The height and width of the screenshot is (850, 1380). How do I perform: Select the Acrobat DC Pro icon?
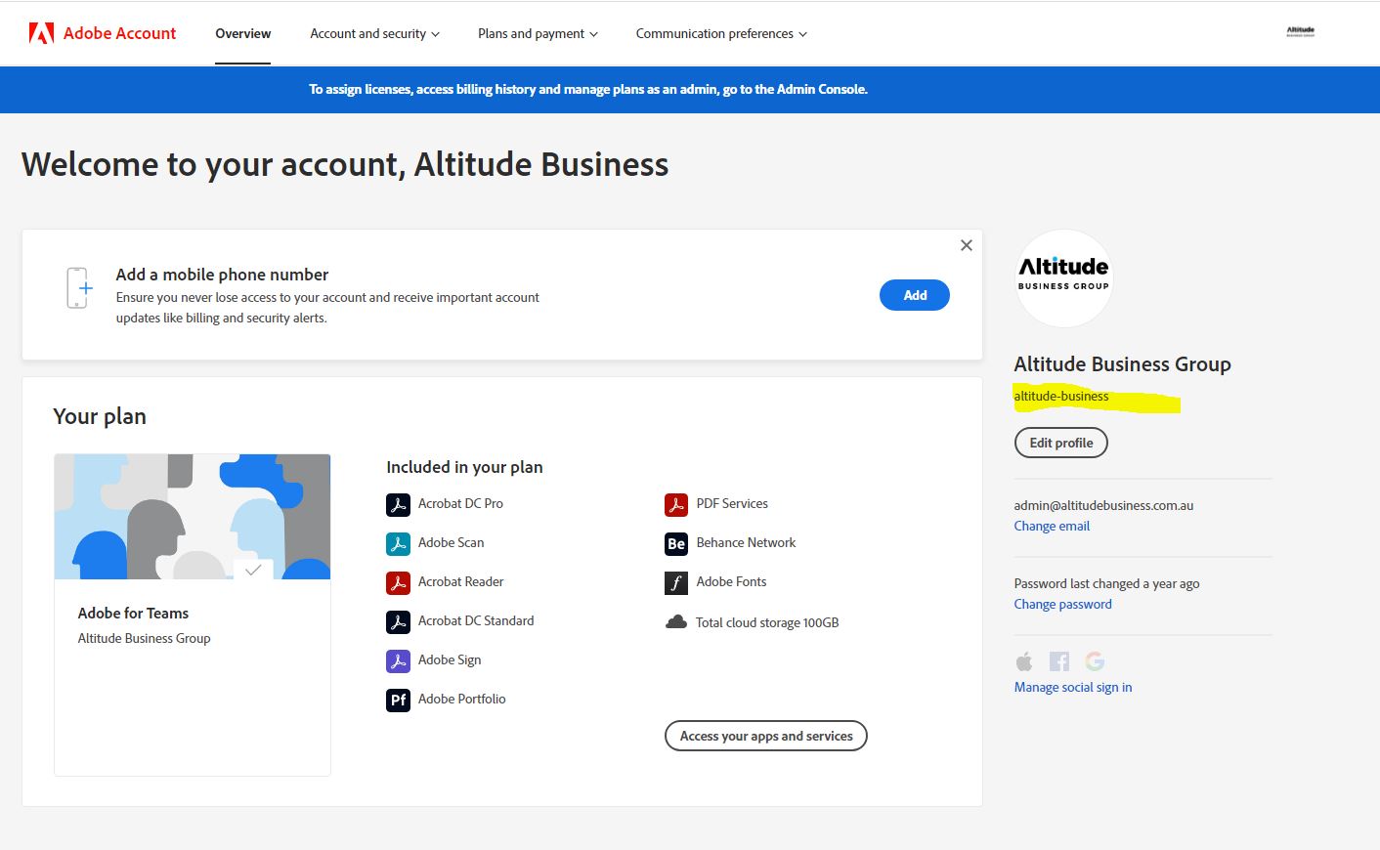pos(398,503)
